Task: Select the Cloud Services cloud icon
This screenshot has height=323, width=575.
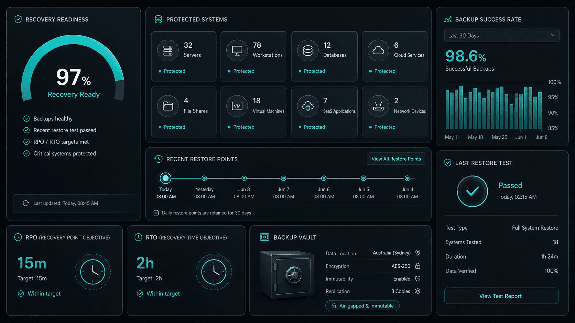Action: [x=378, y=50]
